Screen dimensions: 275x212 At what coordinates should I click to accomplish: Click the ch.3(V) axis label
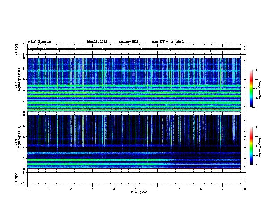tap(16, 178)
